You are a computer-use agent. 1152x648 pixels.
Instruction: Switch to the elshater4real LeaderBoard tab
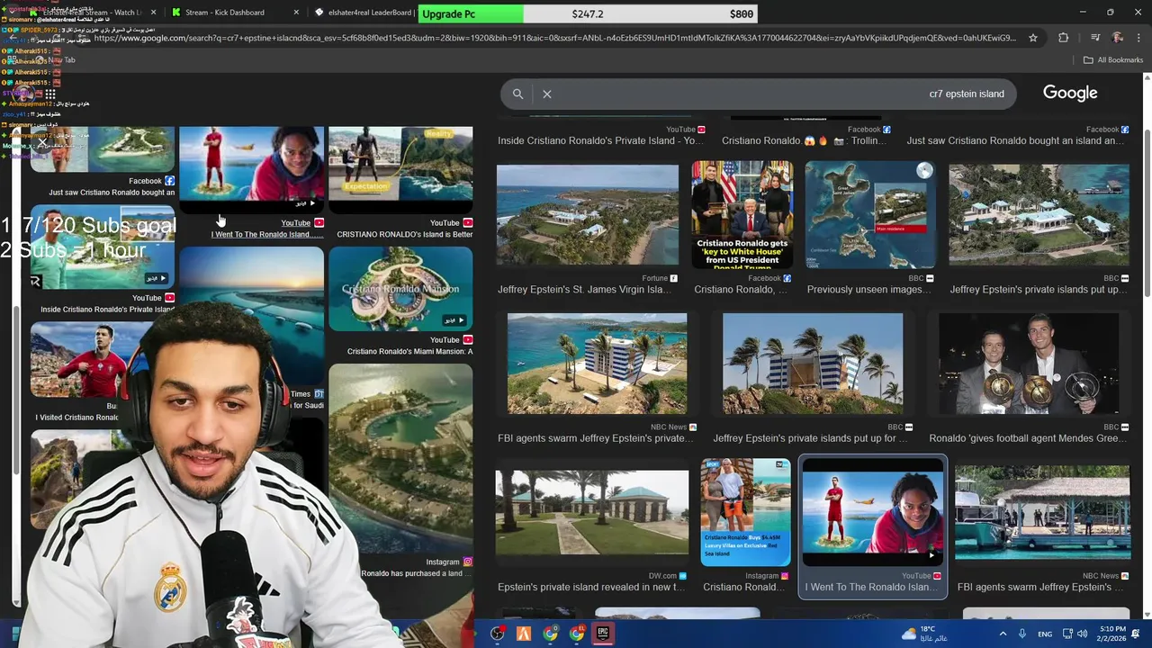[364, 13]
